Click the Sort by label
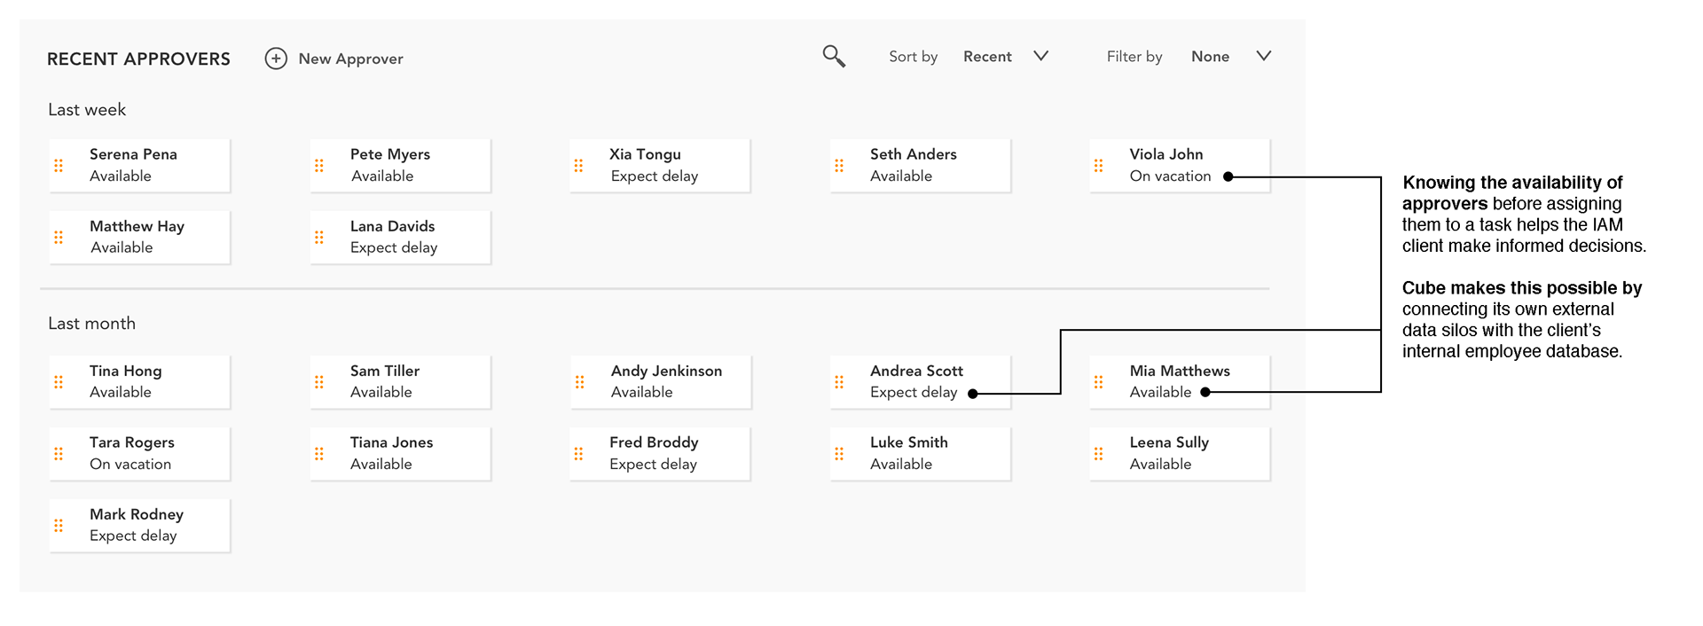The height and width of the screenshot is (626, 1703). [913, 58]
